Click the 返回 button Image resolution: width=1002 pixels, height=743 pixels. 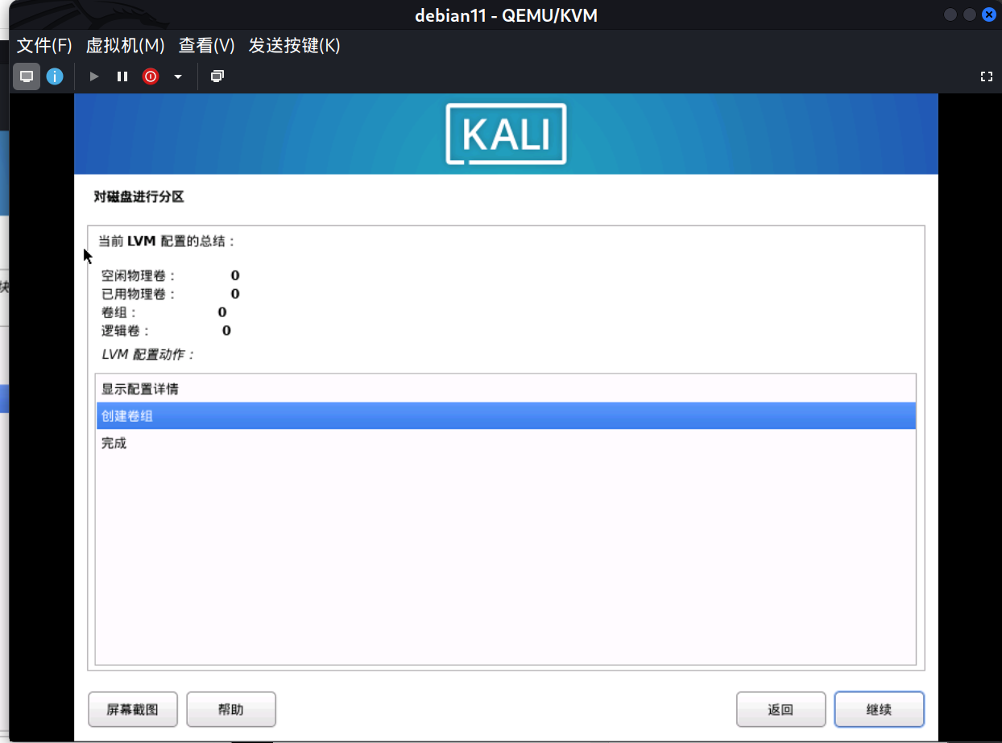[780, 709]
